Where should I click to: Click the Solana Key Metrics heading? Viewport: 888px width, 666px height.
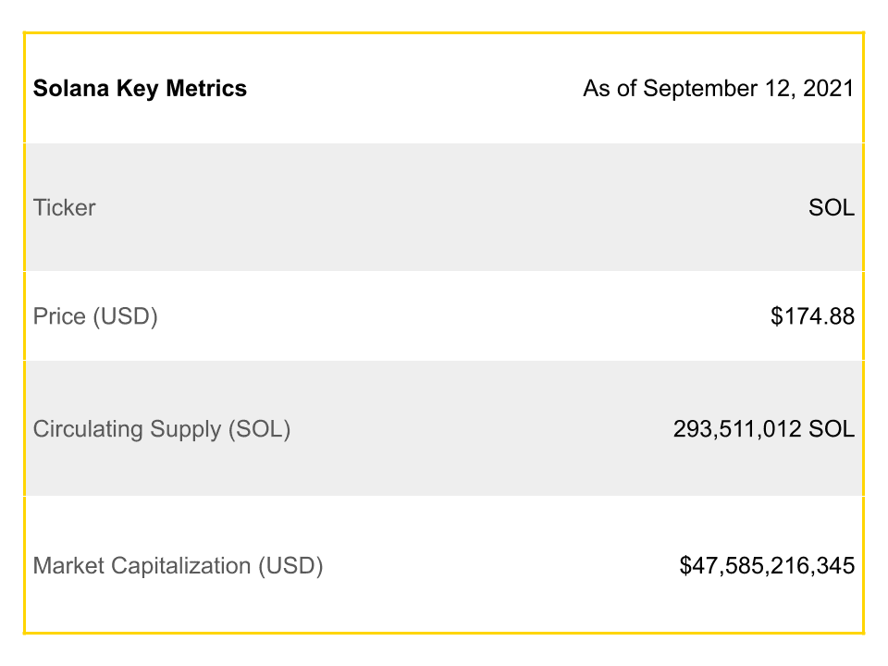[140, 89]
